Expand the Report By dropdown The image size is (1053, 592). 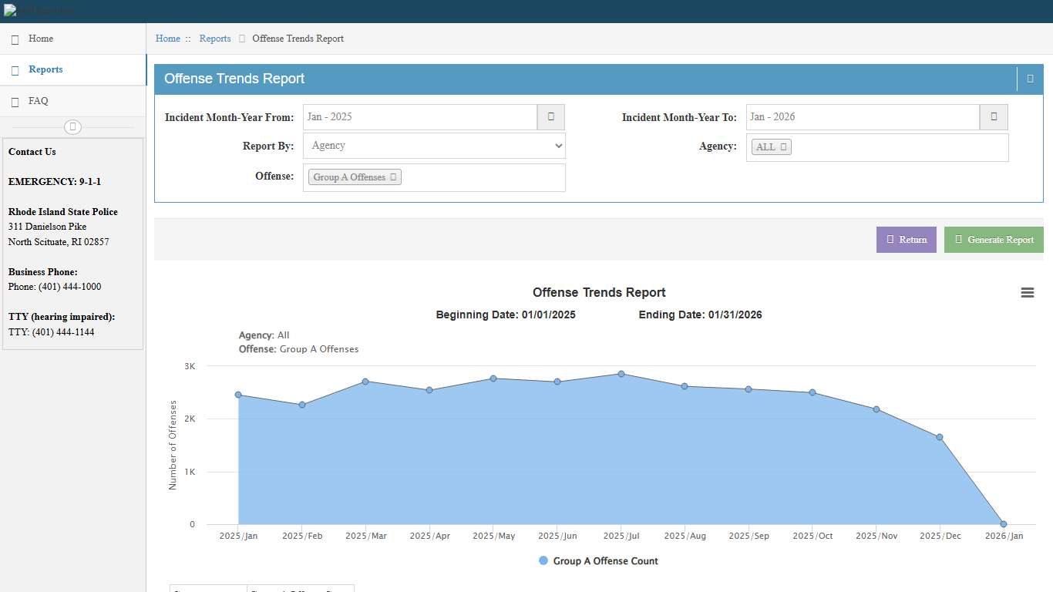pyautogui.click(x=434, y=146)
